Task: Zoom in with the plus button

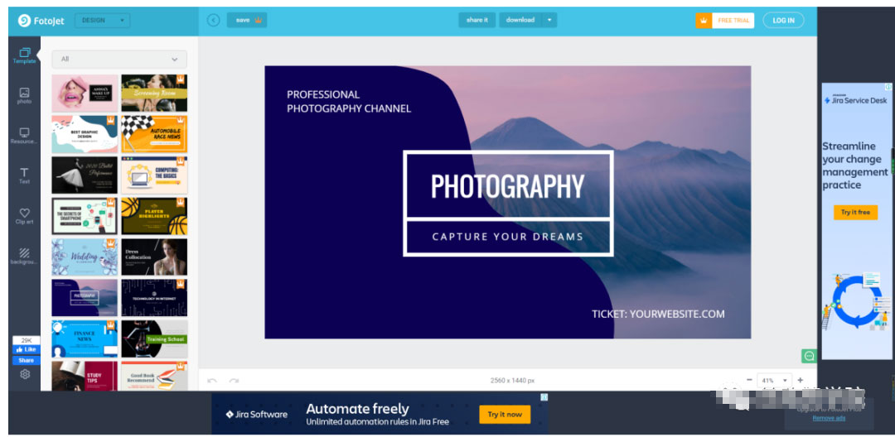Action: (x=800, y=381)
